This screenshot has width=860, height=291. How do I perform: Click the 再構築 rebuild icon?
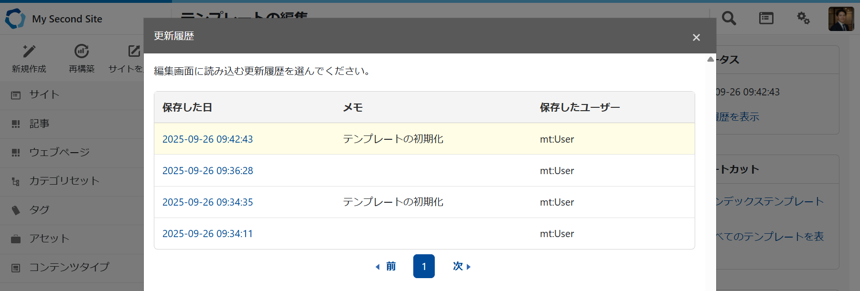pyautogui.click(x=82, y=52)
